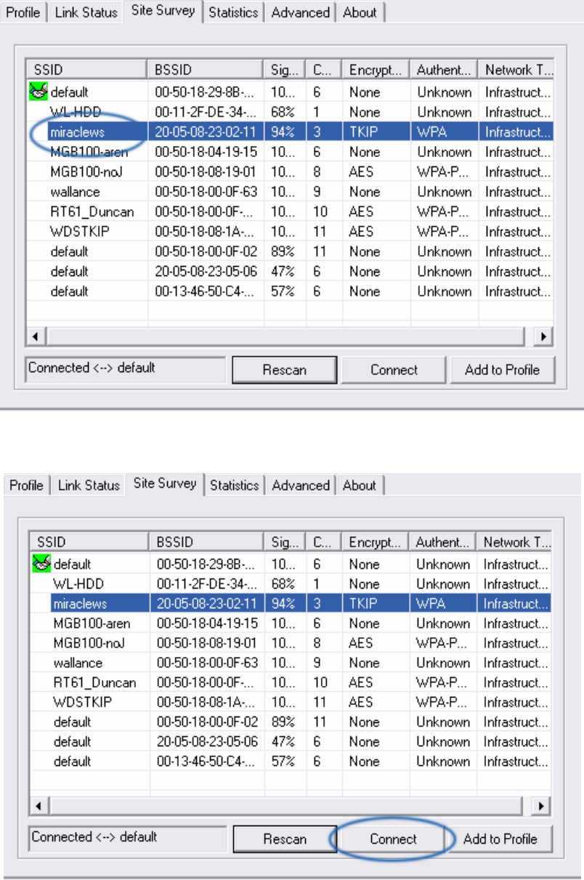The width and height of the screenshot is (584, 880).
Task: Select the Profile tab in the upper window
Action: coord(23,12)
